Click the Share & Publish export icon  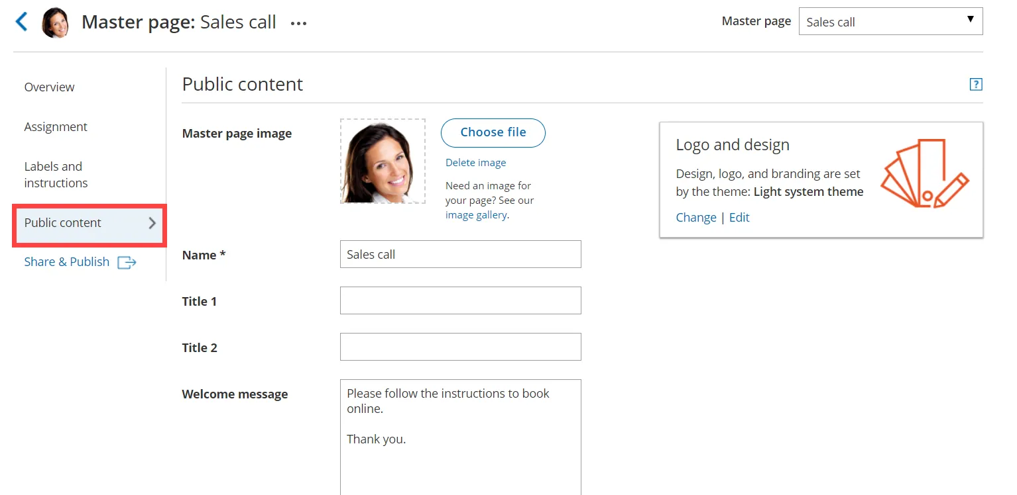[127, 263]
